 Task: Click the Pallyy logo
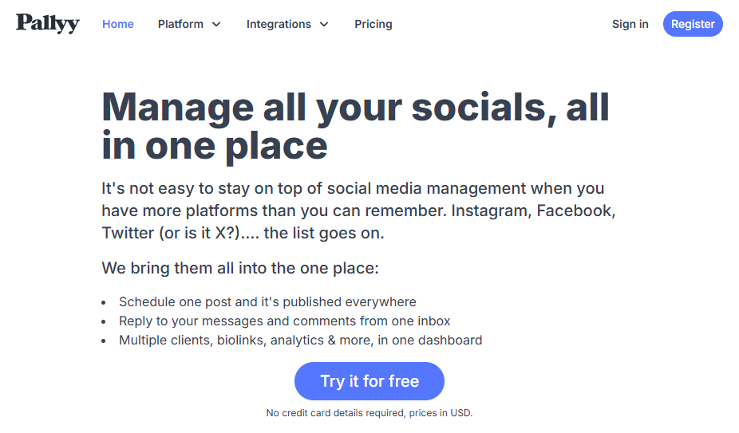point(48,23)
